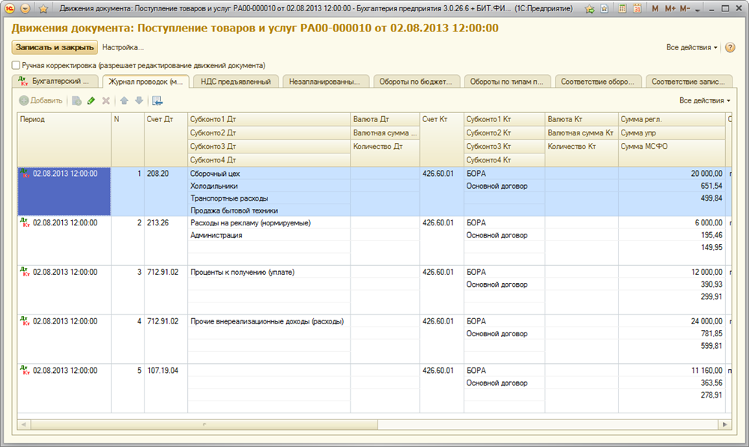Click the Записать и закрыть button
Screen dimensions: 749x447
55,47
